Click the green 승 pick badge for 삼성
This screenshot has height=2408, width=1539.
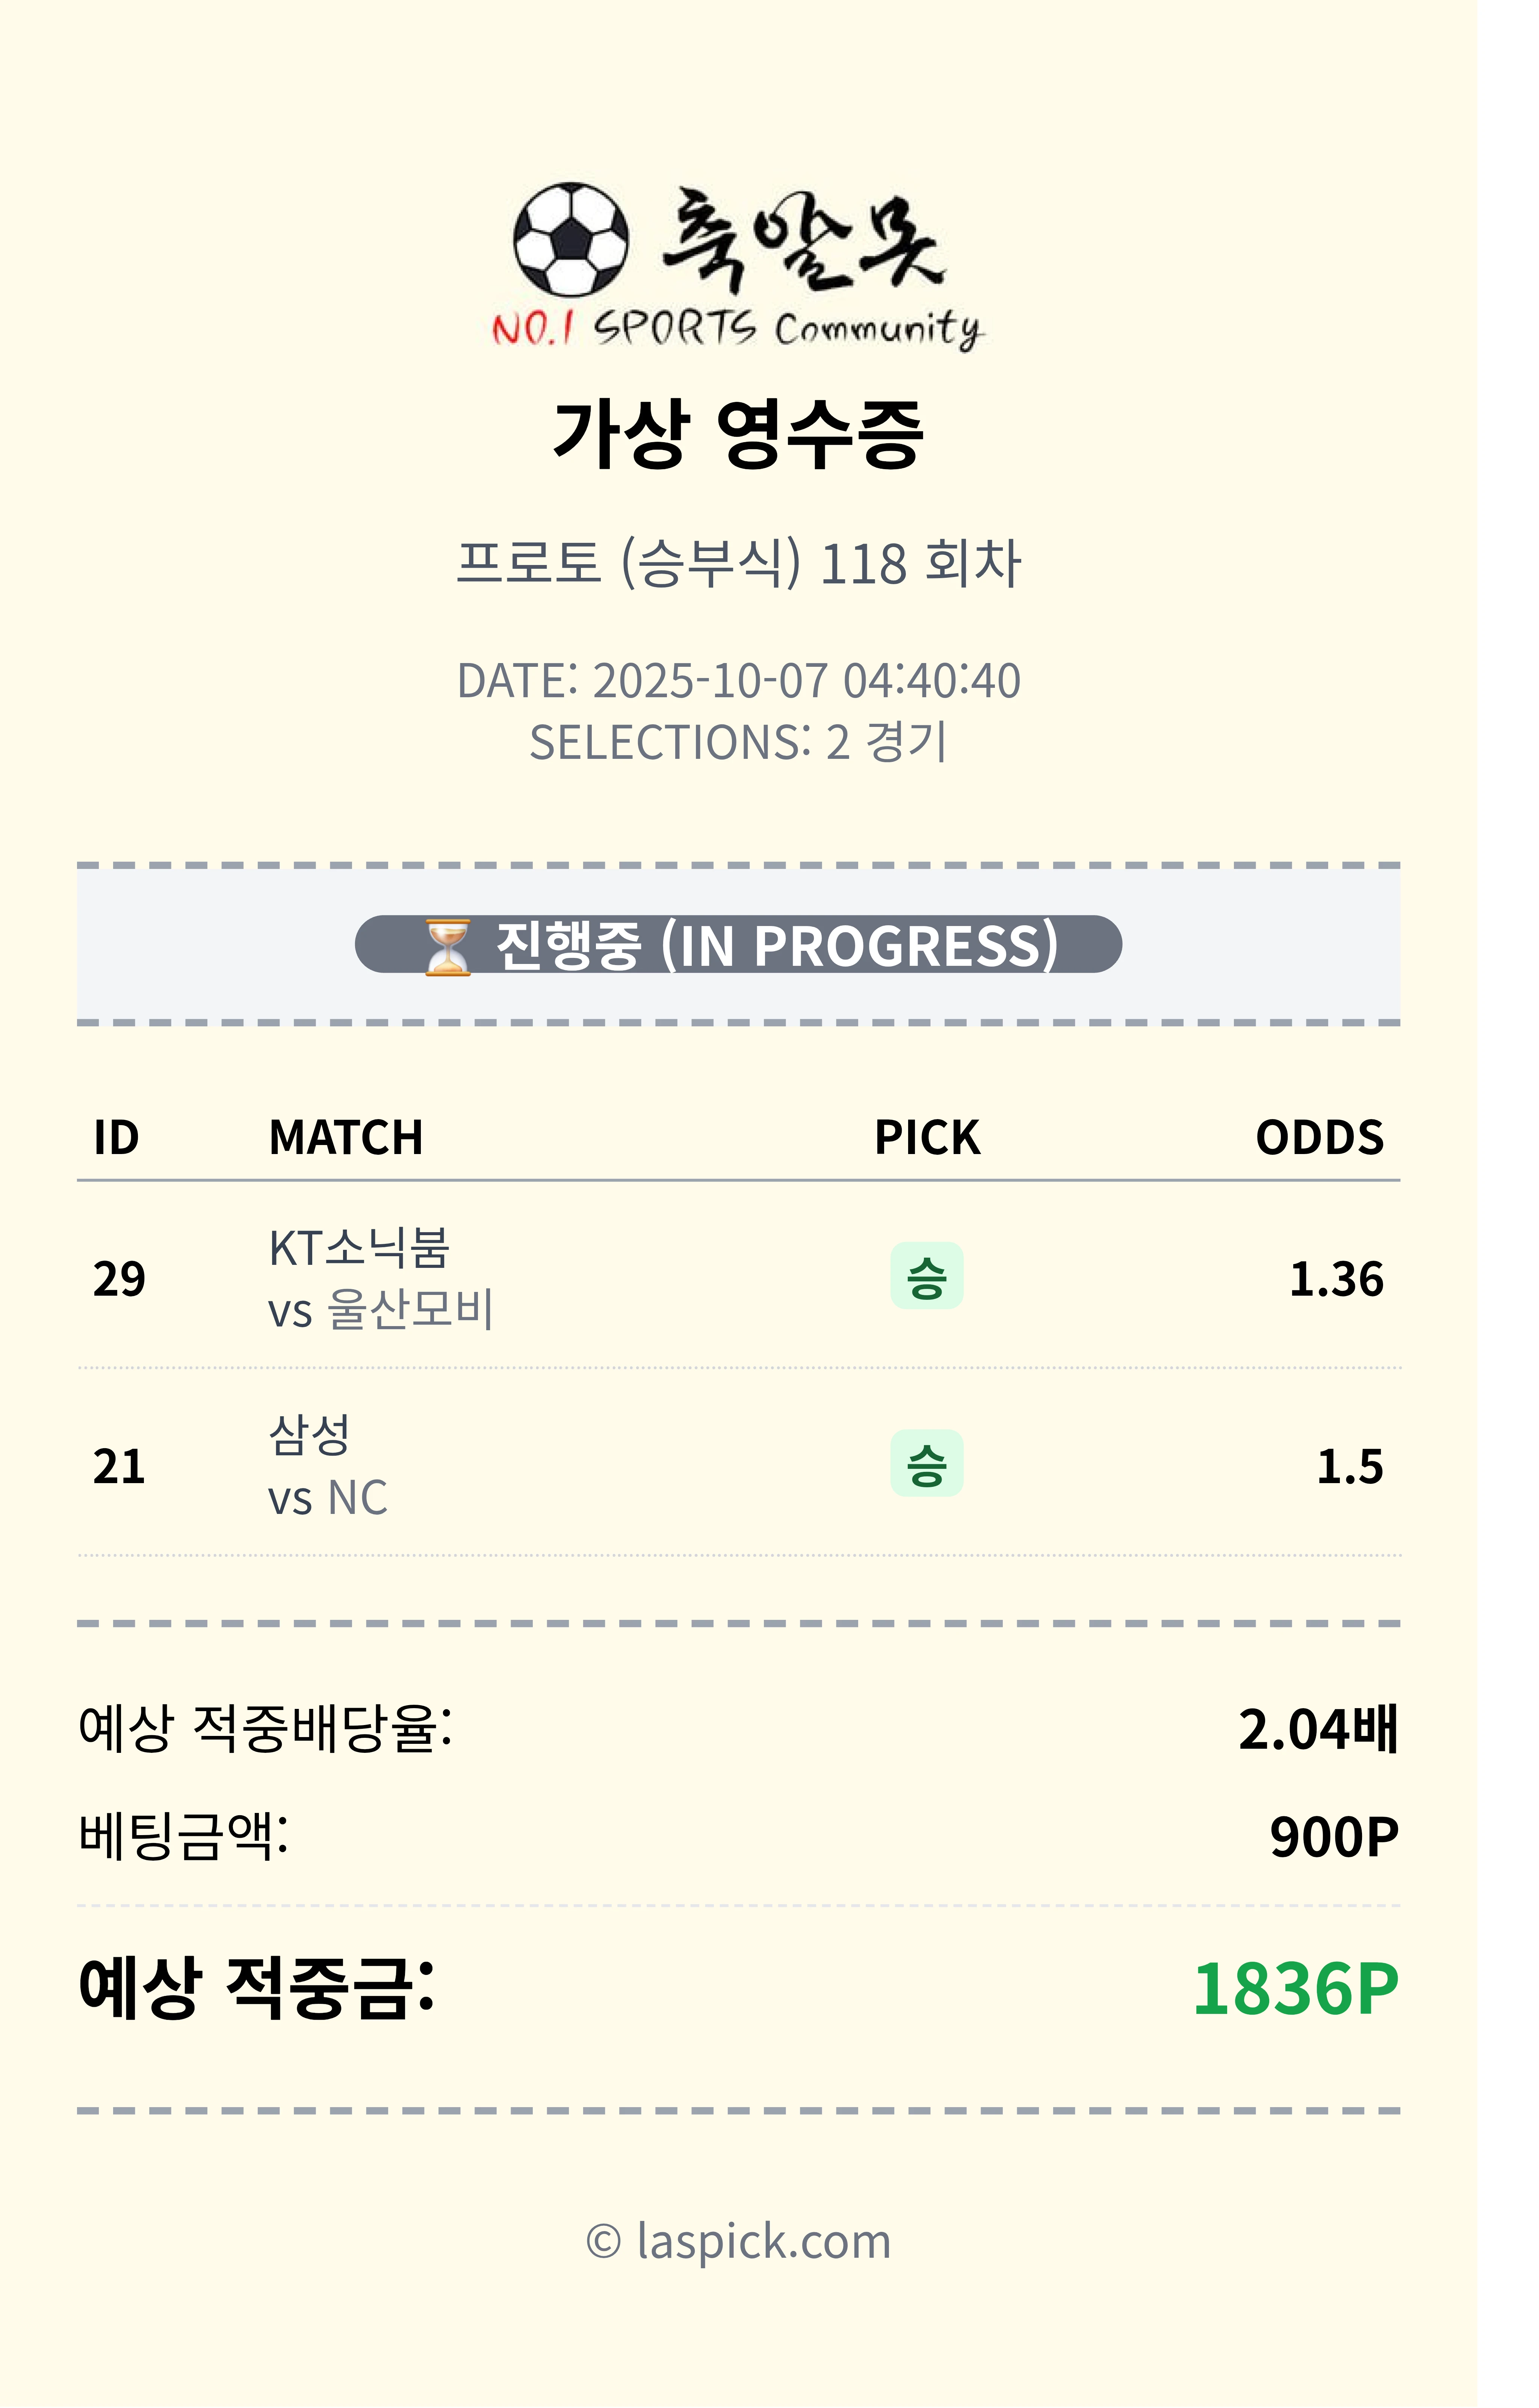point(926,1464)
